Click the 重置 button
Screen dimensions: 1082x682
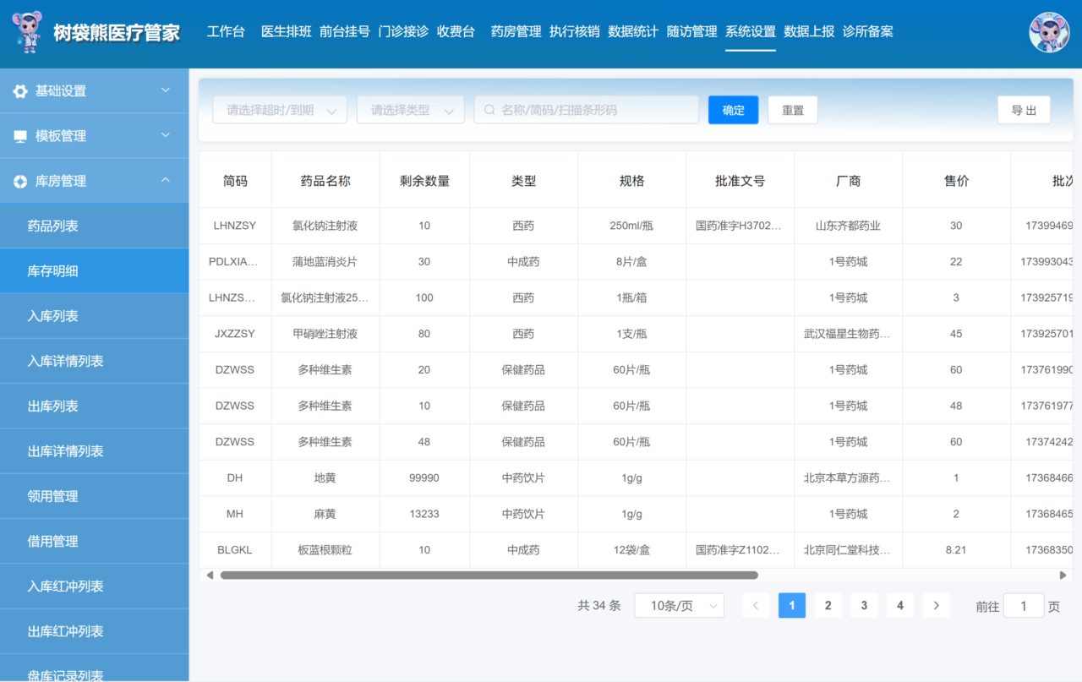click(x=793, y=110)
